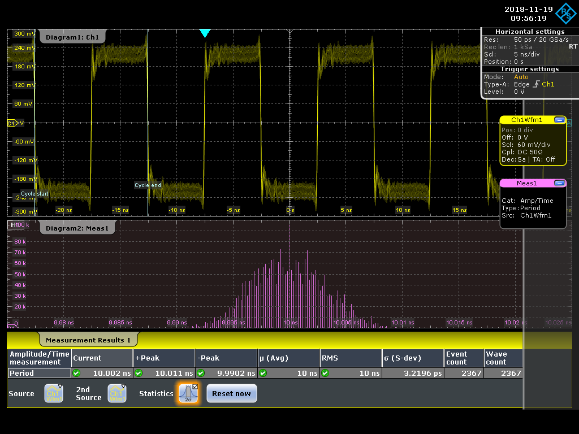The image size is (579, 434).
Task: Click the Ch1Wfm1 title bar
Action: 526,120
